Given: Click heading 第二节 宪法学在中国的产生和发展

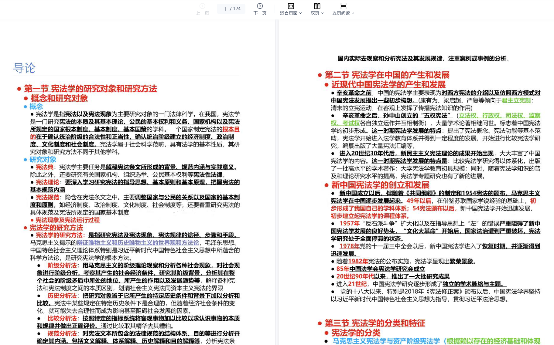Looking at the screenshot, I should click(x=387, y=75).
